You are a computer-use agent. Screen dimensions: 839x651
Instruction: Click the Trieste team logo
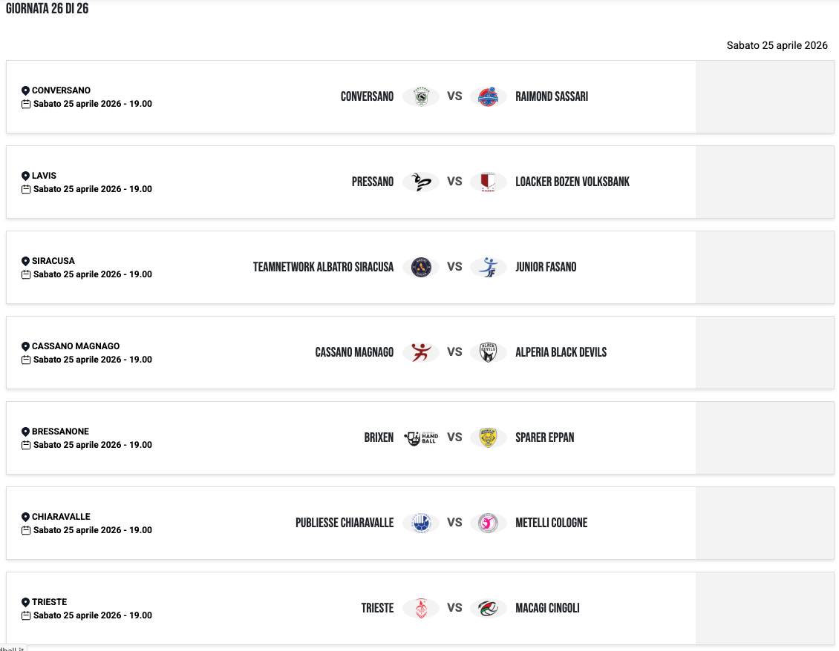point(421,609)
